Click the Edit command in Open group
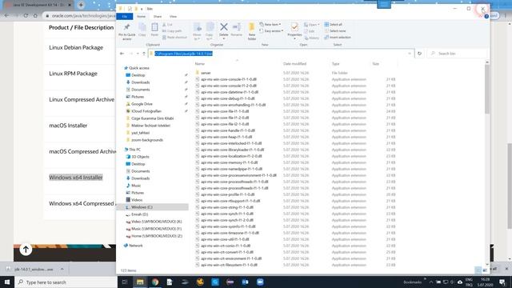The width and height of the screenshot is (512, 288). click(310, 31)
